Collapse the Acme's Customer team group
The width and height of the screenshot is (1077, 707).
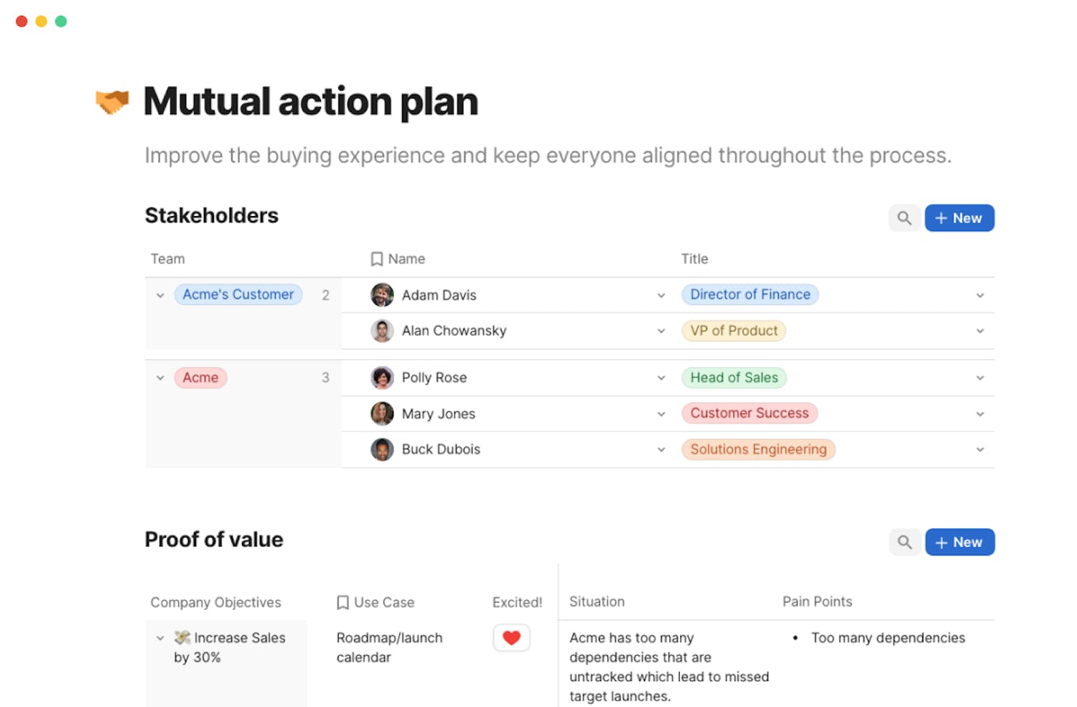(160, 295)
